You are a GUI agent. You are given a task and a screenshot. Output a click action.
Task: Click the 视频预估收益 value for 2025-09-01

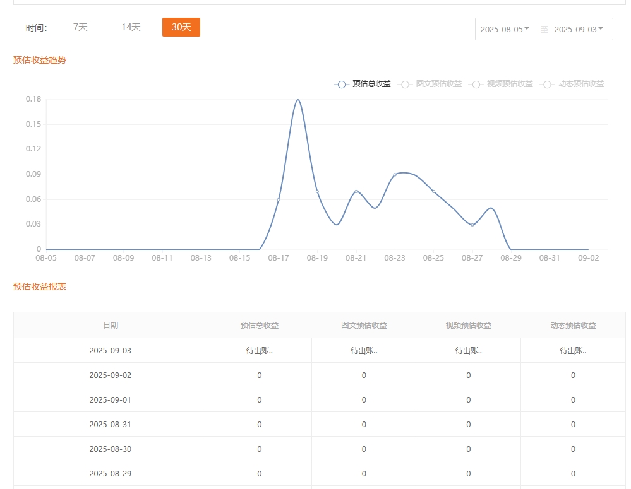pyautogui.click(x=469, y=400)
